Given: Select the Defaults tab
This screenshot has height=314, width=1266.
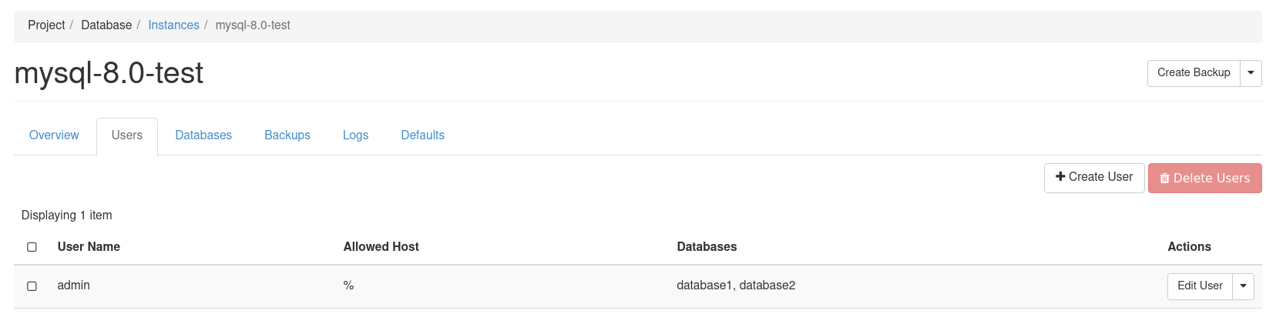Looking at the screenshot, I should click(x=422, y=135).
